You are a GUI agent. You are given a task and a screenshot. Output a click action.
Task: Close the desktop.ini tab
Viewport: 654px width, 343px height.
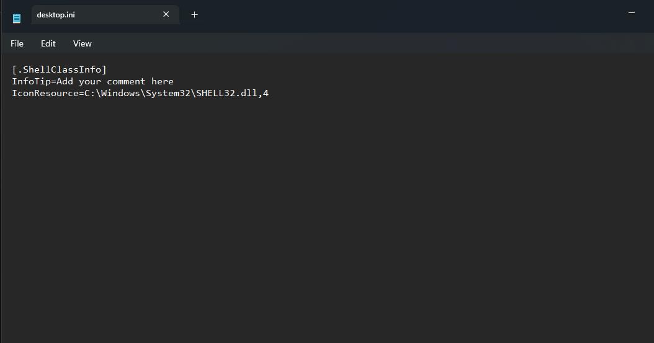point(166,14)
